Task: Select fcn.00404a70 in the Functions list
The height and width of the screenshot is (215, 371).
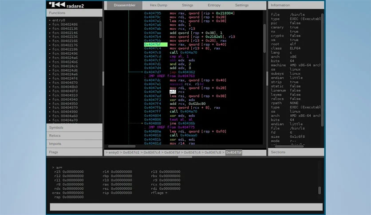Action: pos(65,120)
